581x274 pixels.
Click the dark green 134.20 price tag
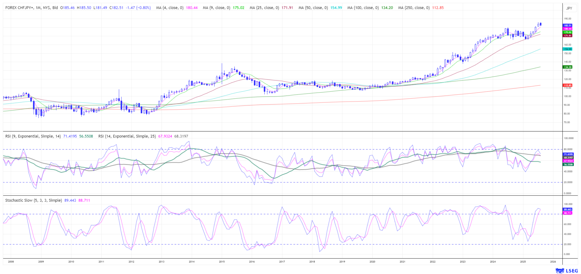(x=567, y=67)
